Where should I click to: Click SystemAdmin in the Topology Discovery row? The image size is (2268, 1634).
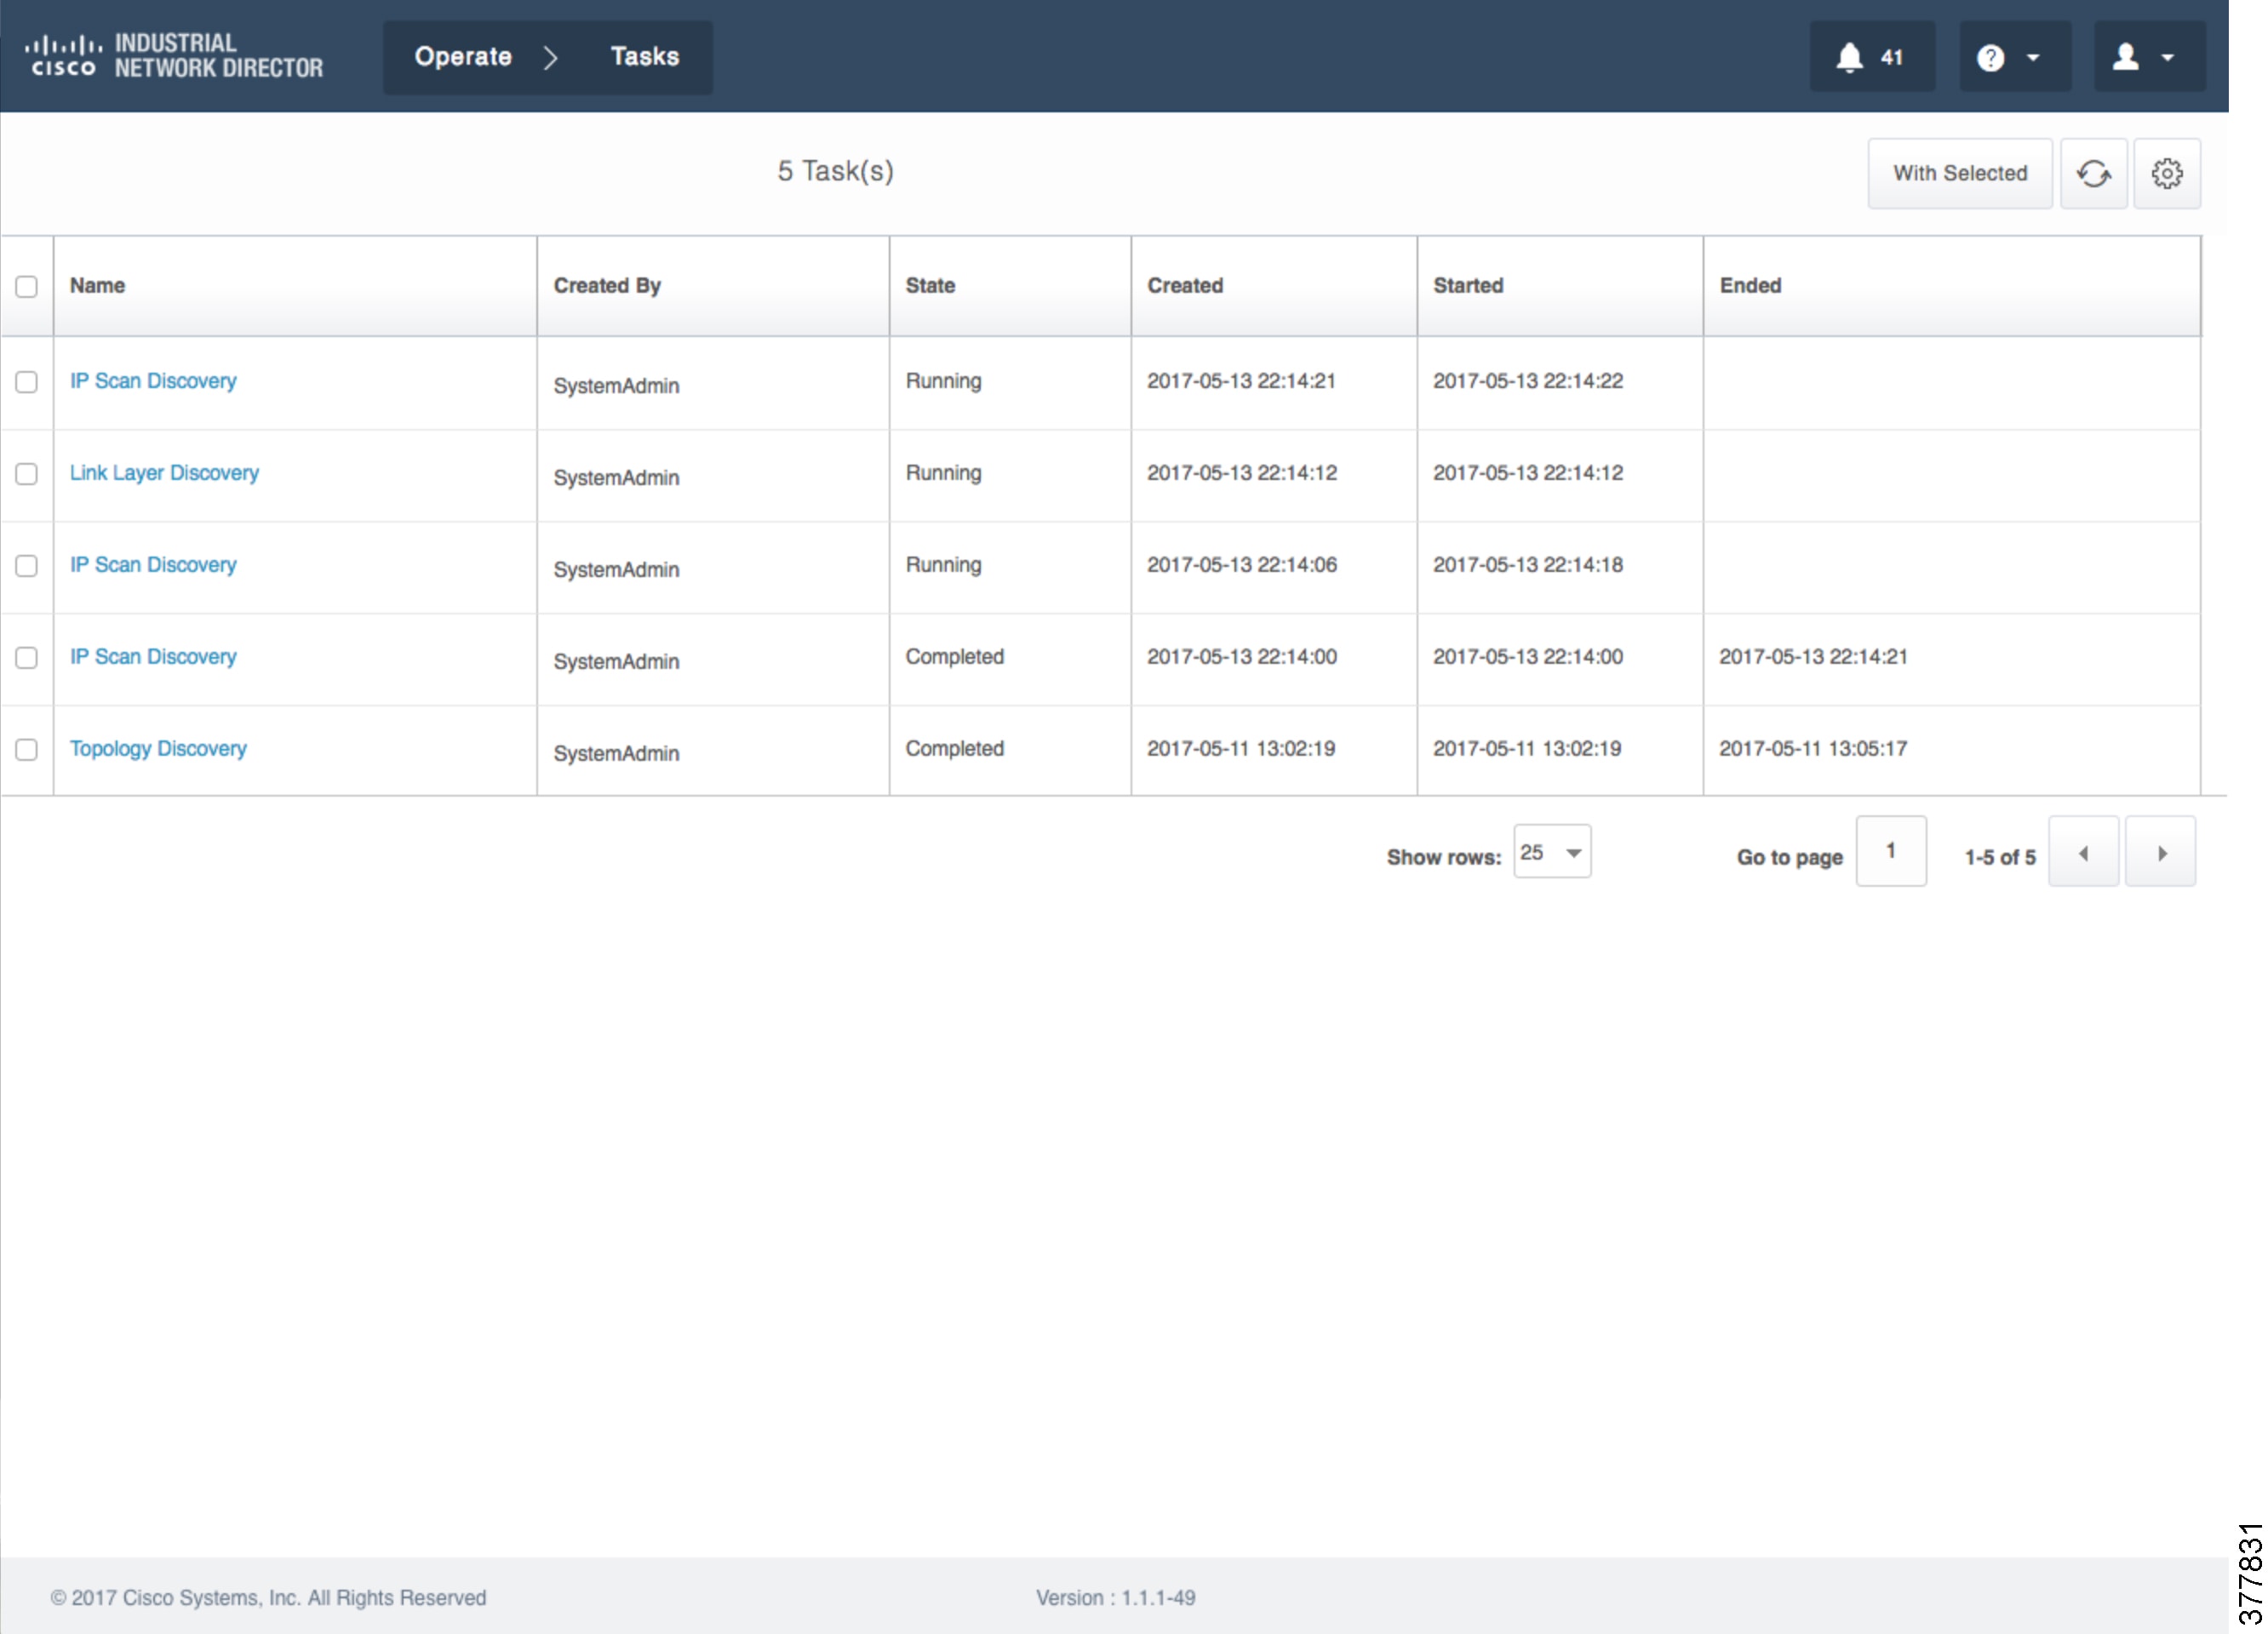616,753
